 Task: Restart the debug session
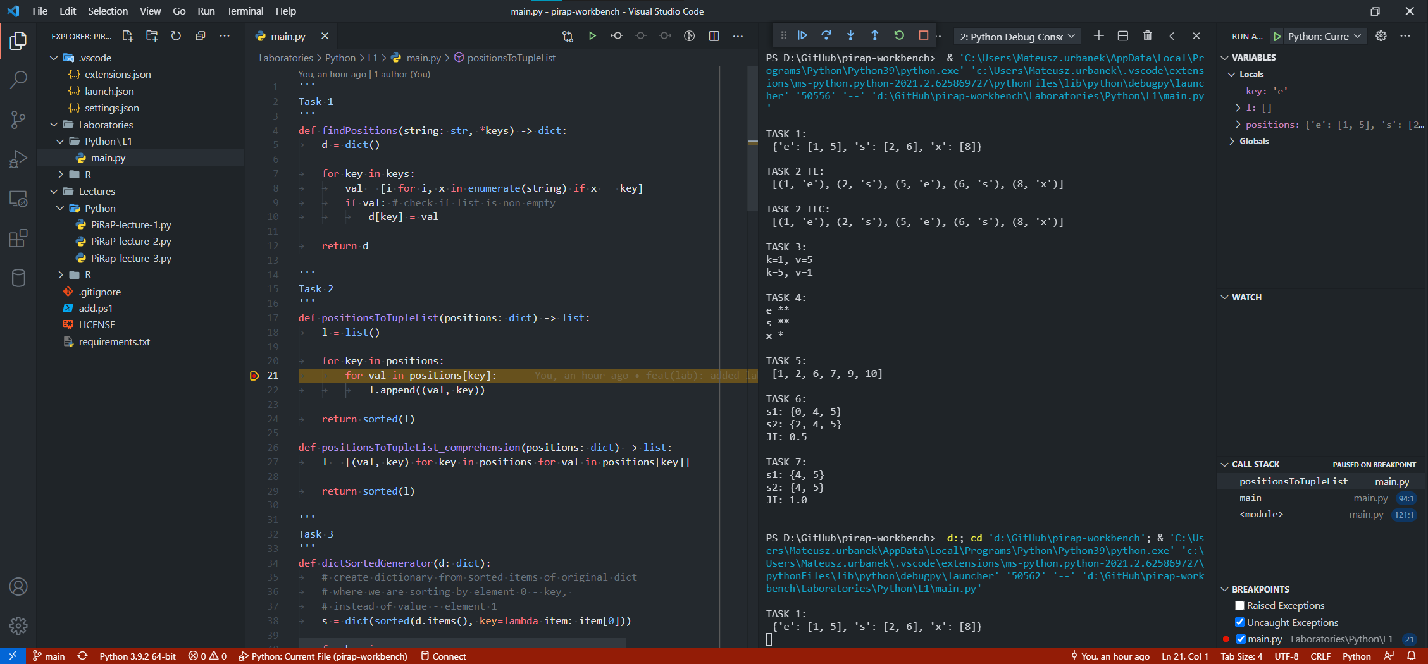(899, 35)
